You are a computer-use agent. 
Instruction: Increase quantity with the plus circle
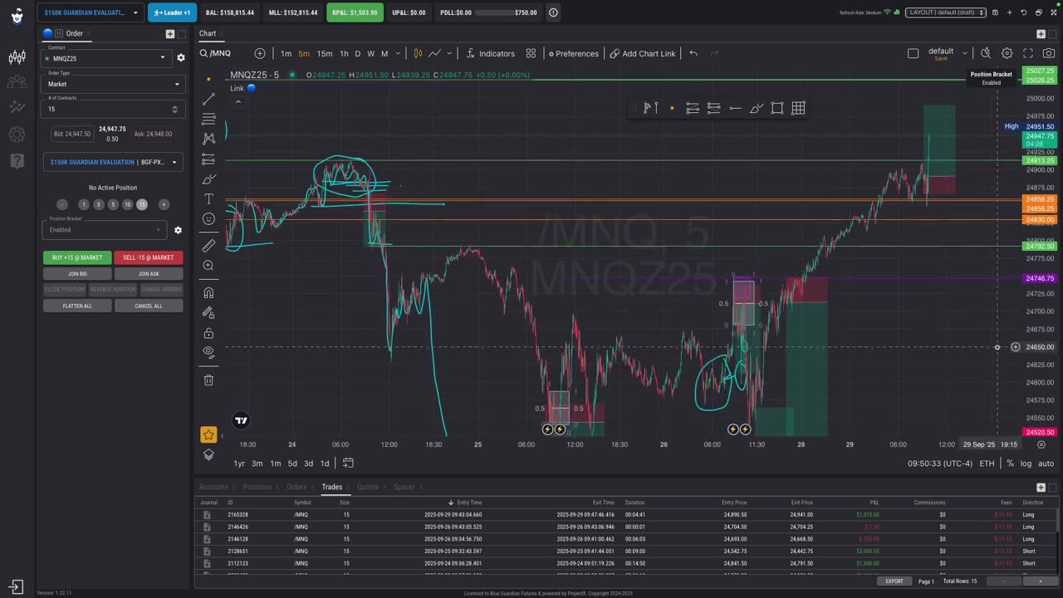click(164, 204)
